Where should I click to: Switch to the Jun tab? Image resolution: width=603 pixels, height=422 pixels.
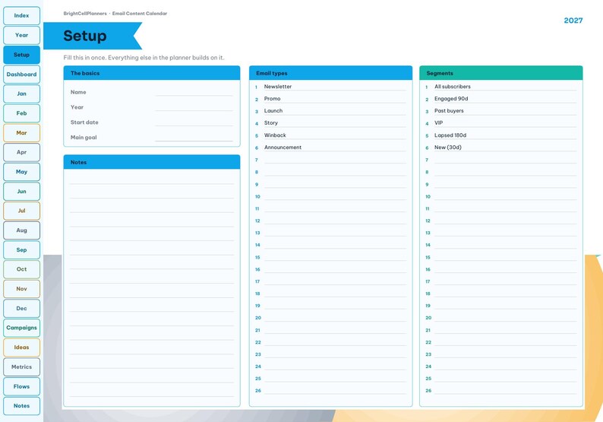21,192
